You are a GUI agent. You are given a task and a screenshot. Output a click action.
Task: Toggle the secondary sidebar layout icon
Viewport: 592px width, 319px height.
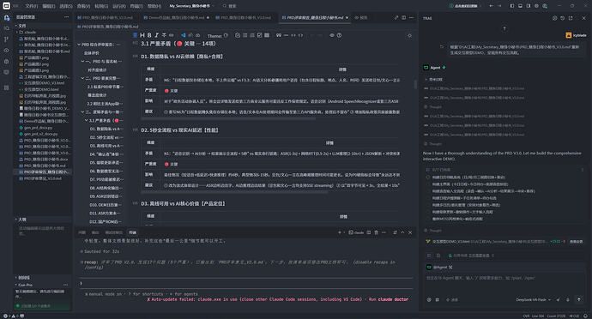point(529,6)
